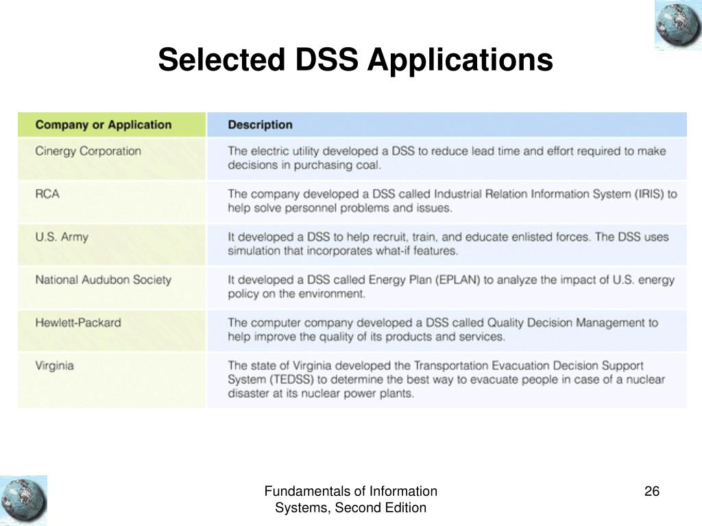Click the Virginia description mentioning TEDSS
Image resolution: width=702 pixels, height=526 pixels.
point(446,379)
